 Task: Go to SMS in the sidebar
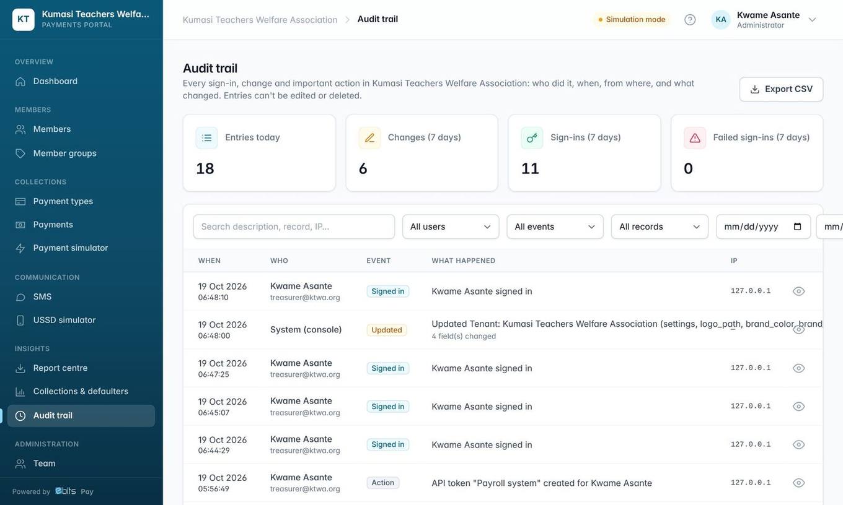pyautogui.click(x=81, y=297)
